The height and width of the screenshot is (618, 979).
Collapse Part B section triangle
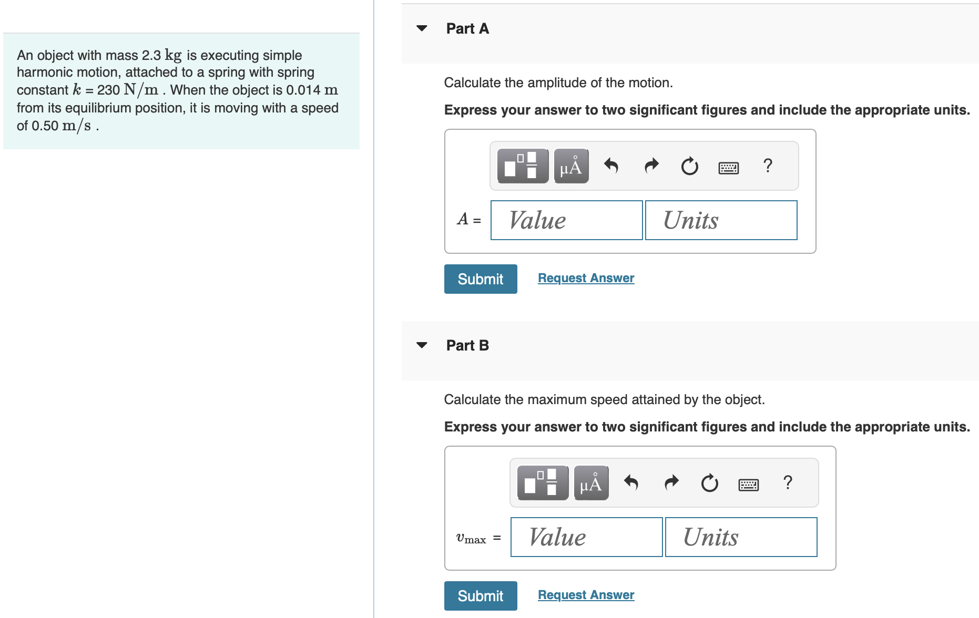coord(422,345)
